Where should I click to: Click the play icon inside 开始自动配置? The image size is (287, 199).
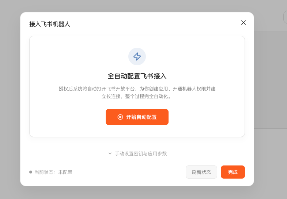(x=120, y=117)
